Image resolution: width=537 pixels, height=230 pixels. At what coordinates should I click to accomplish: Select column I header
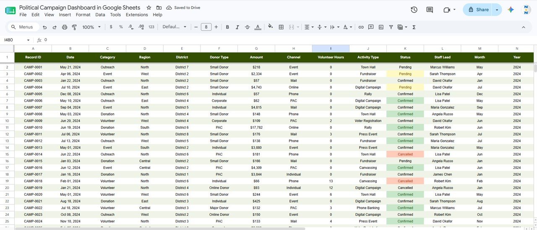click(331, 49)
